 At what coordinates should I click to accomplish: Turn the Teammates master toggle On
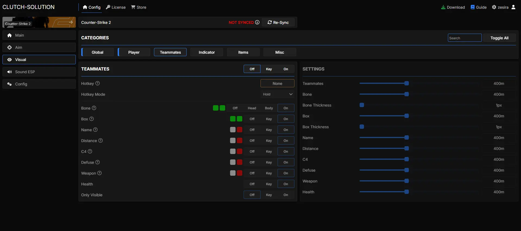coord(285,69)
